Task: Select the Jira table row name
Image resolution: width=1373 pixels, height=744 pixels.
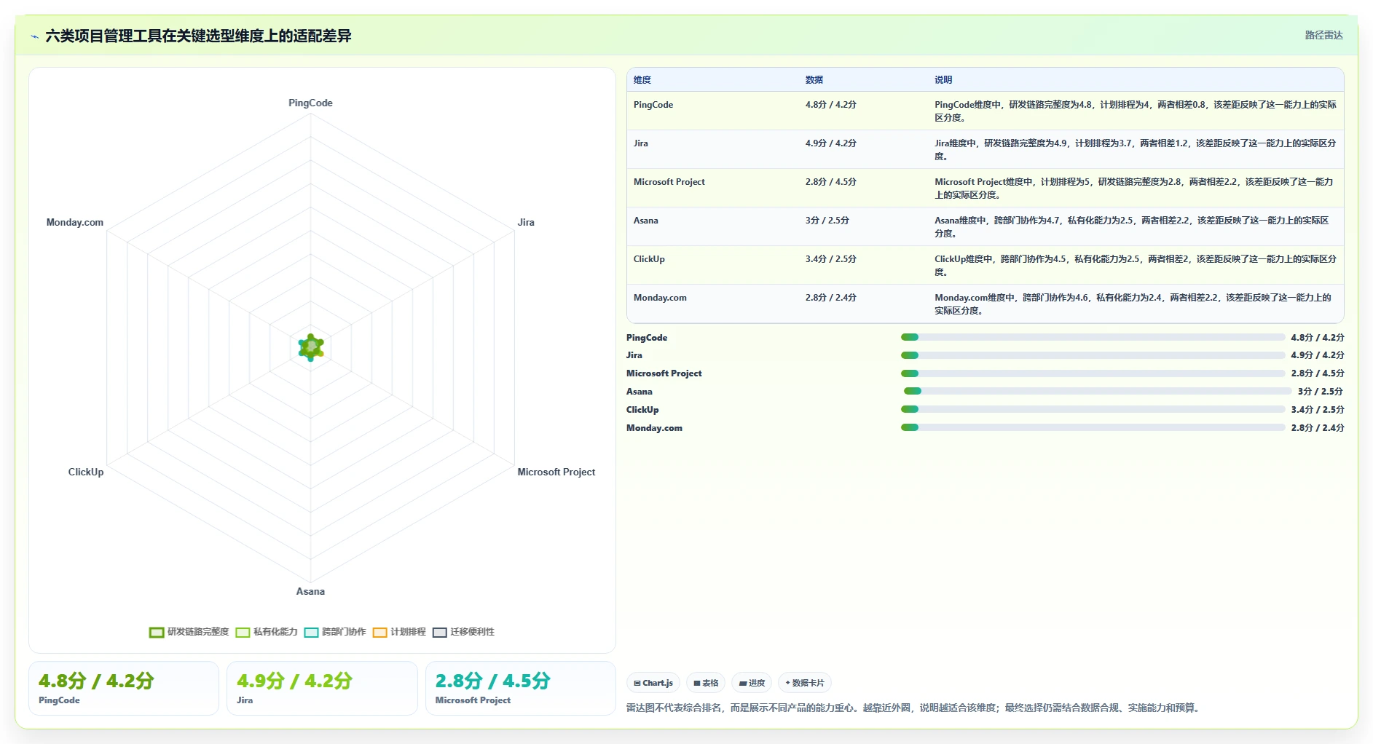Action: pyautogui.click(x=641, y=143)
